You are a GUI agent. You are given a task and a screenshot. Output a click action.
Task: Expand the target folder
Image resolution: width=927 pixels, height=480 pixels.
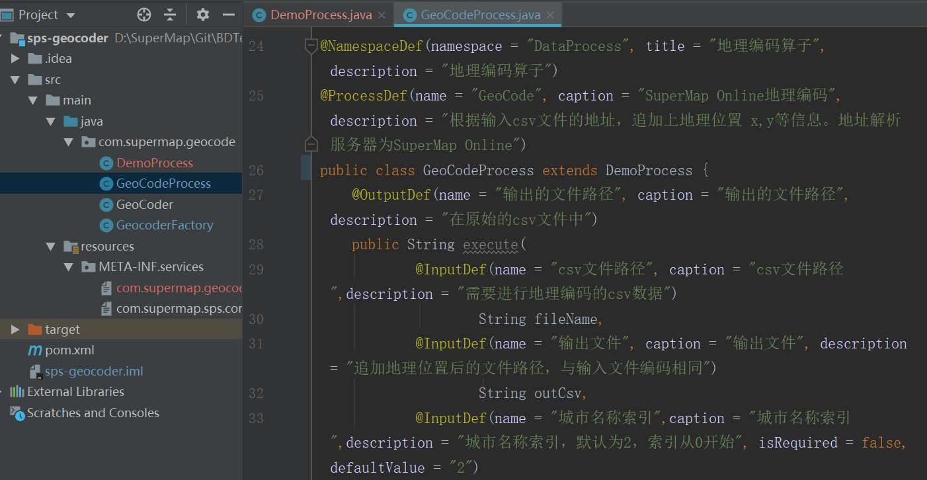pyautogui.click(x=15, y=329)
